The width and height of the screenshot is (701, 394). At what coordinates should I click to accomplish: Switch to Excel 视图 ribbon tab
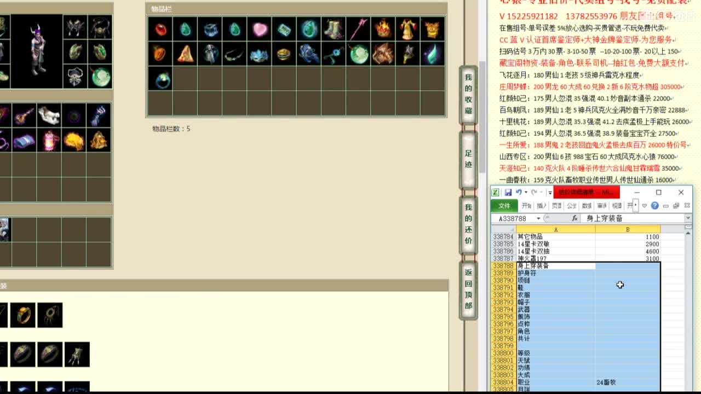617,206
